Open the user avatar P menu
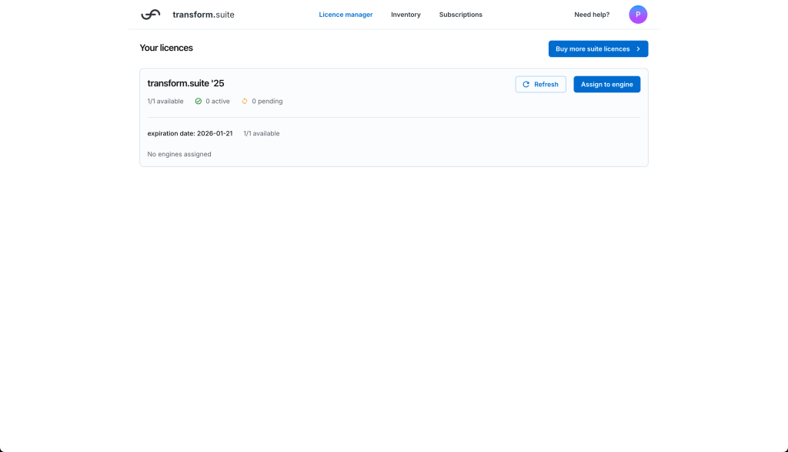This screenshot has height=452, width=788. coord(638,15)
